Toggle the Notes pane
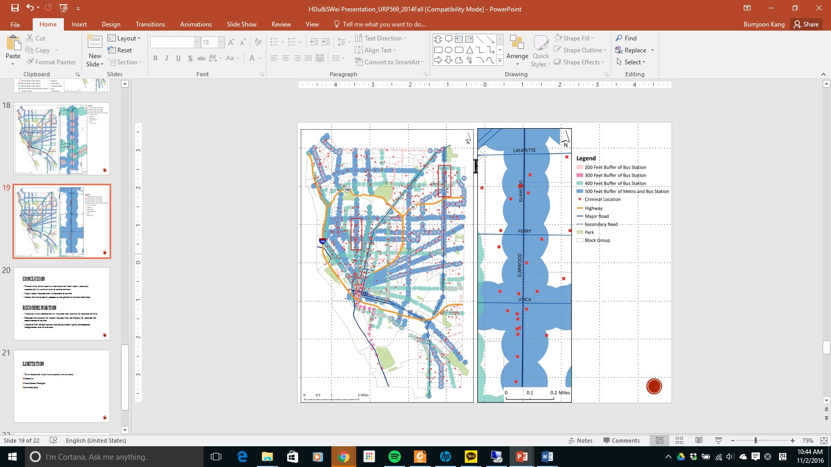The height and width of the screenshot is (467, 831). [x=580, y=441]
